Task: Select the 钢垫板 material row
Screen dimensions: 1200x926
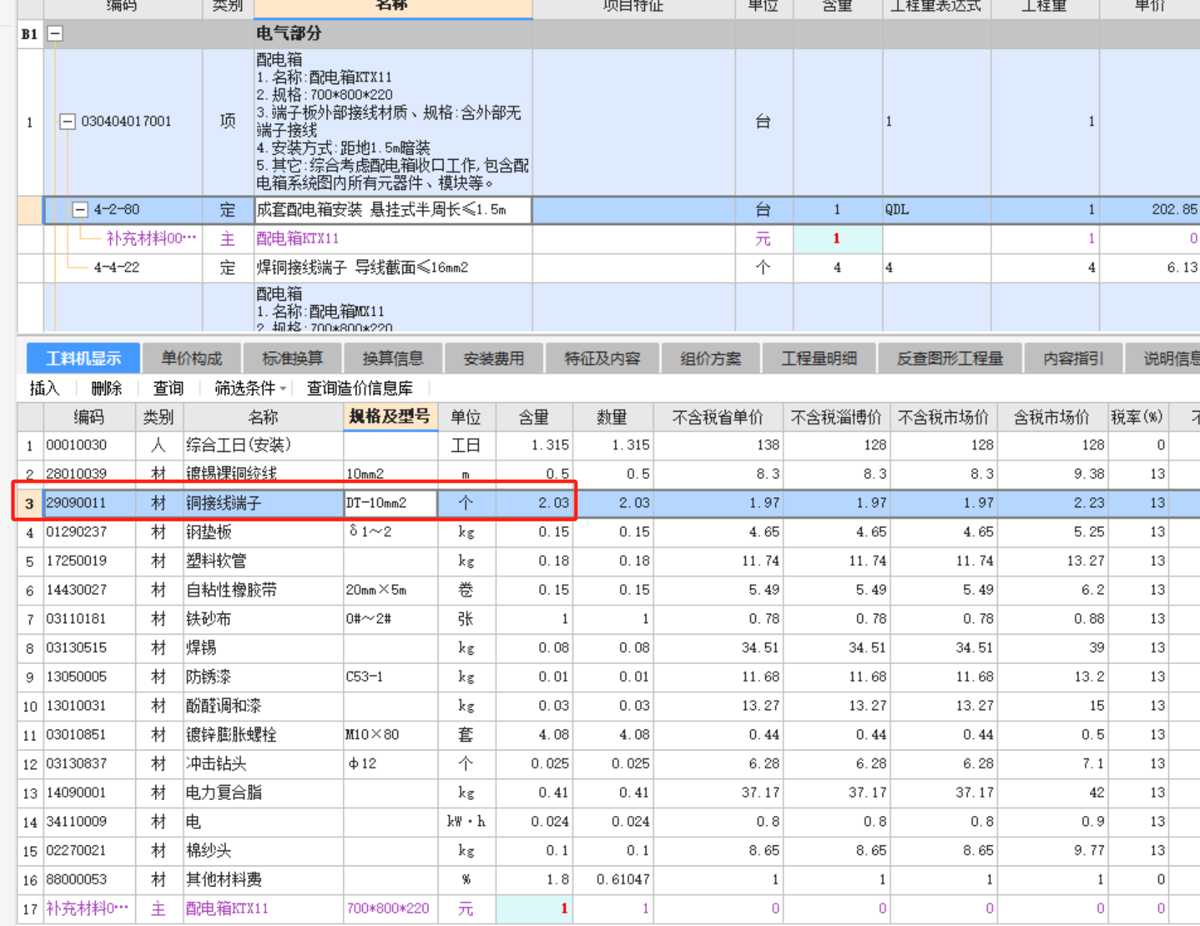Action: (608, 532)
